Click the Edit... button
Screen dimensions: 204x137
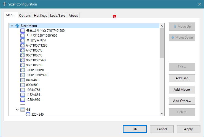point(182,67)
